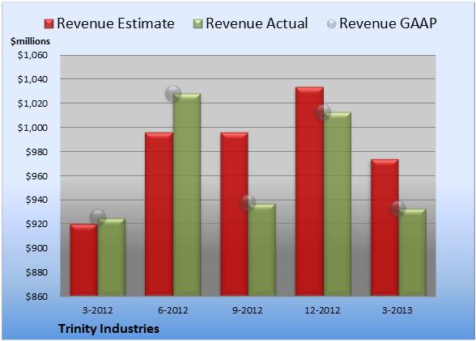476x341 pixels.
Task: Click the GAAP sphere marker for 3-2012
Action: (98, 217)
